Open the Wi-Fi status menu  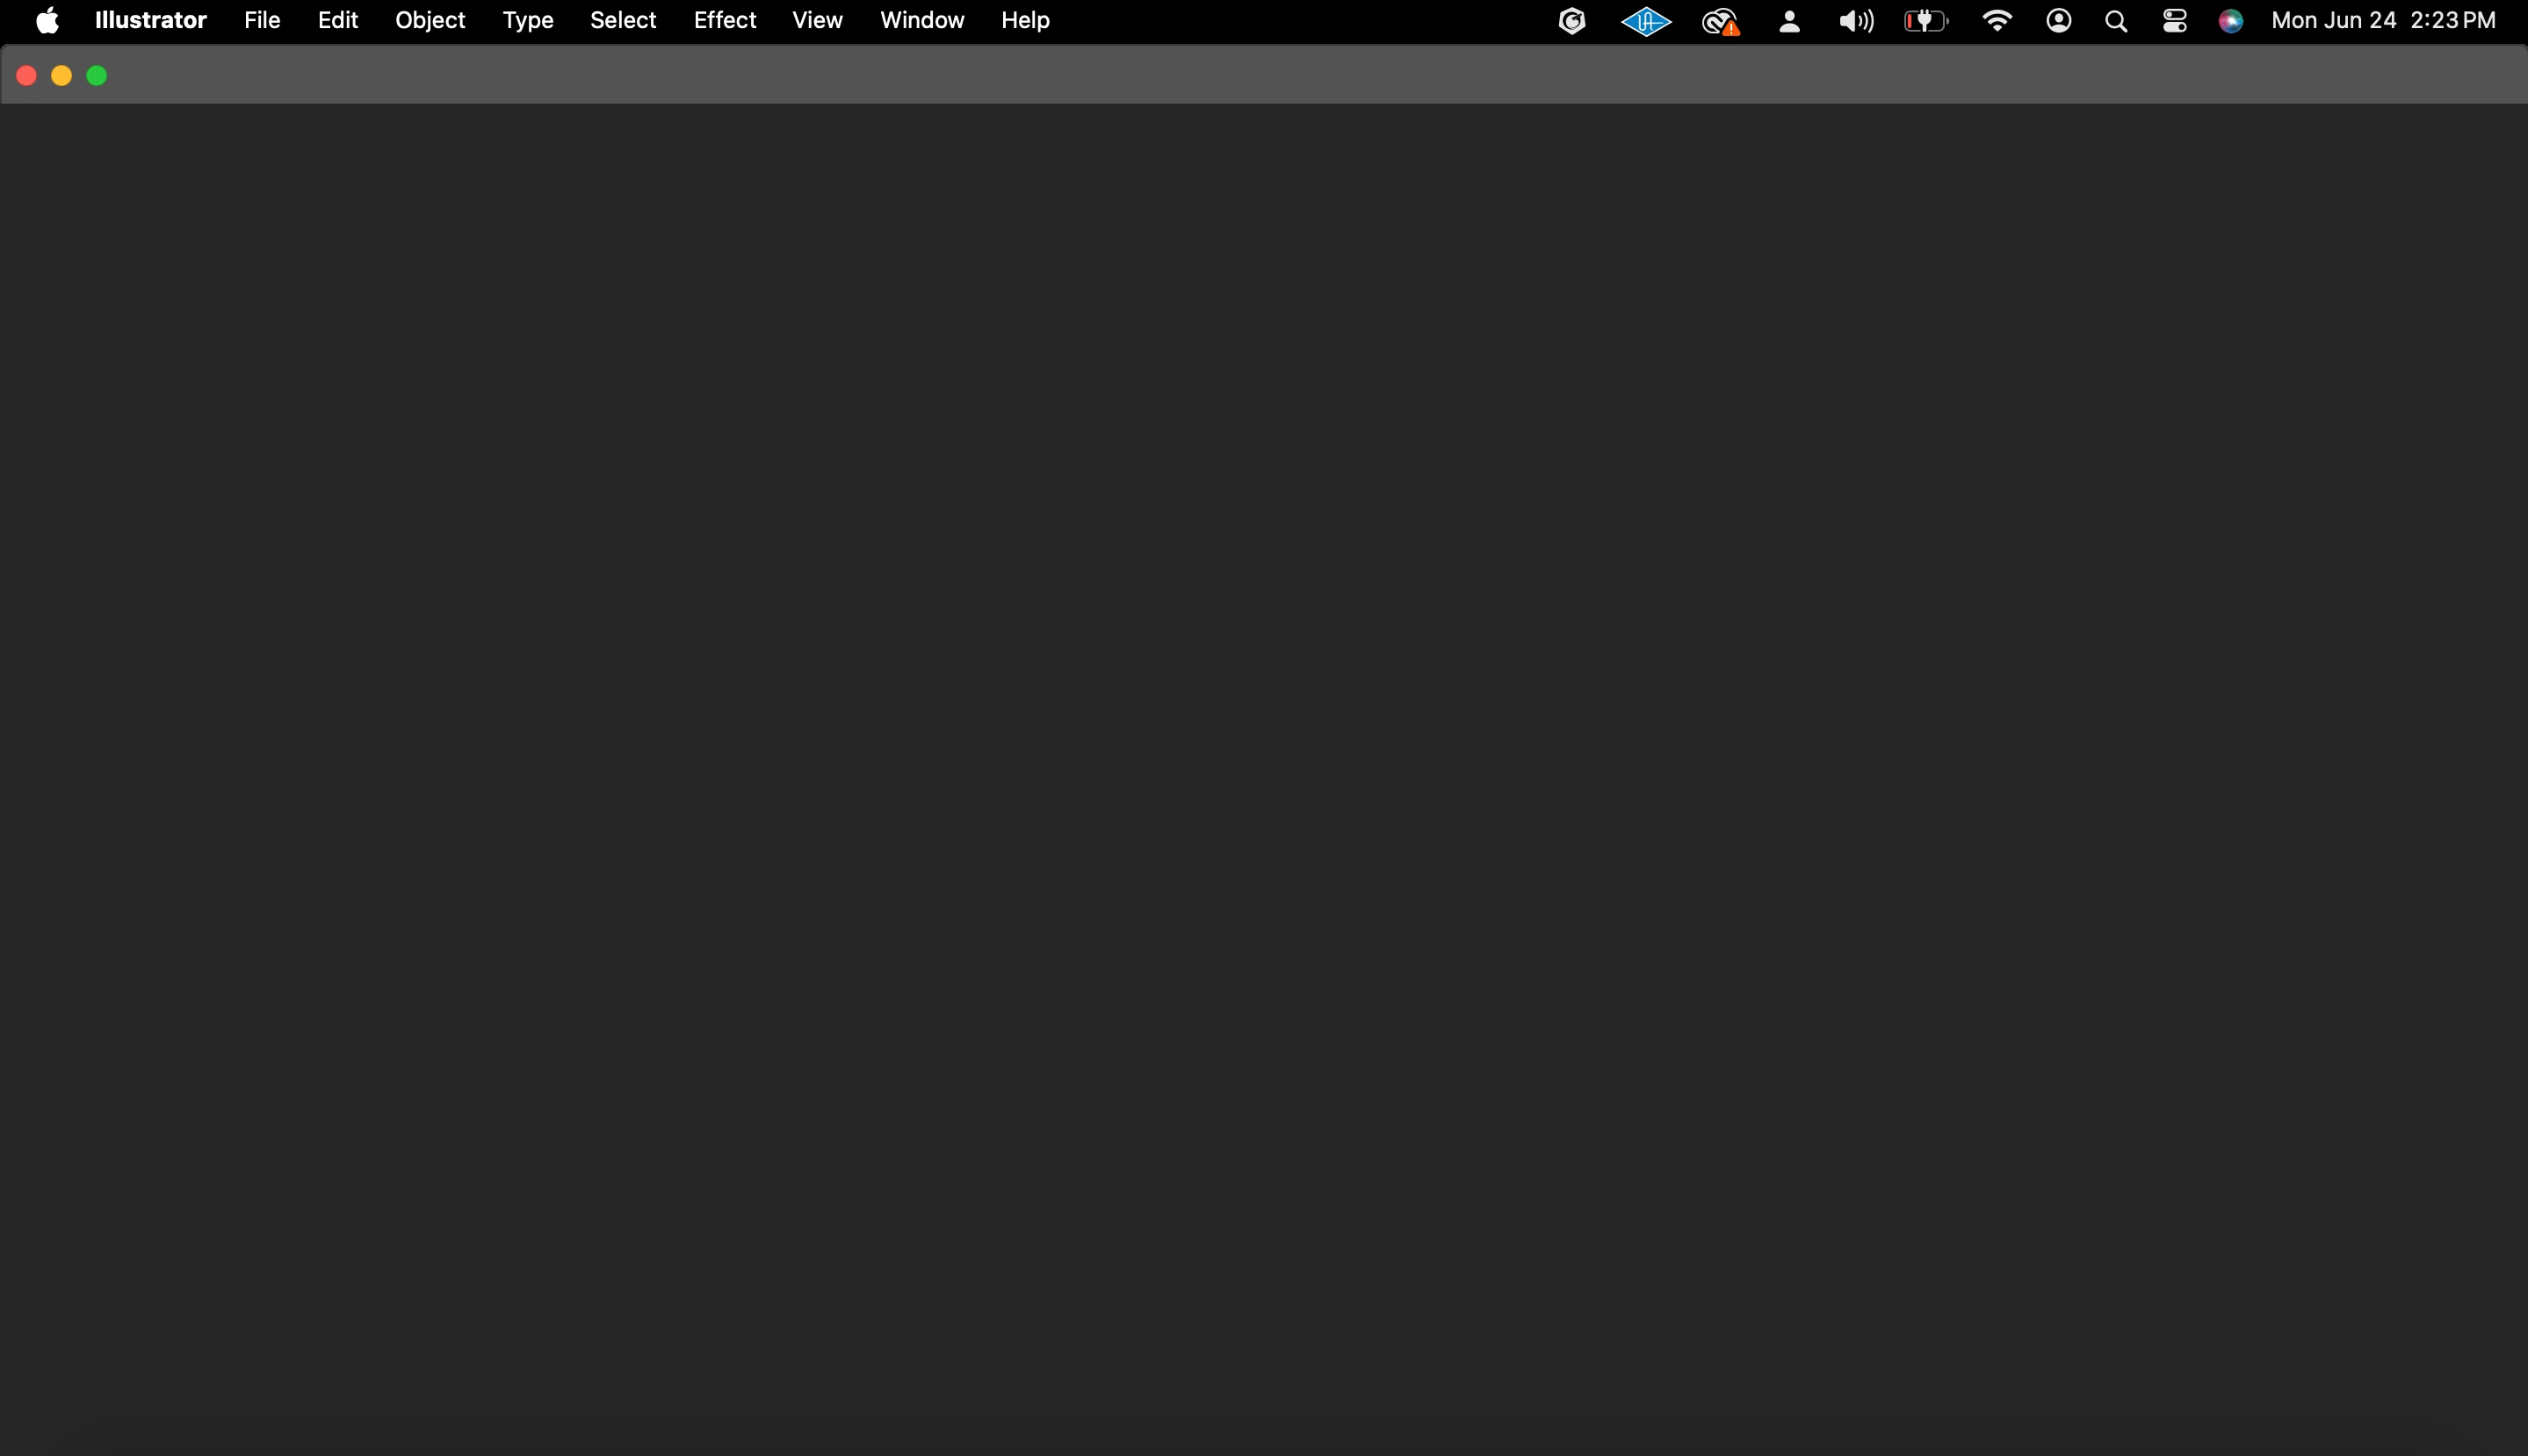click(1996, 21)
